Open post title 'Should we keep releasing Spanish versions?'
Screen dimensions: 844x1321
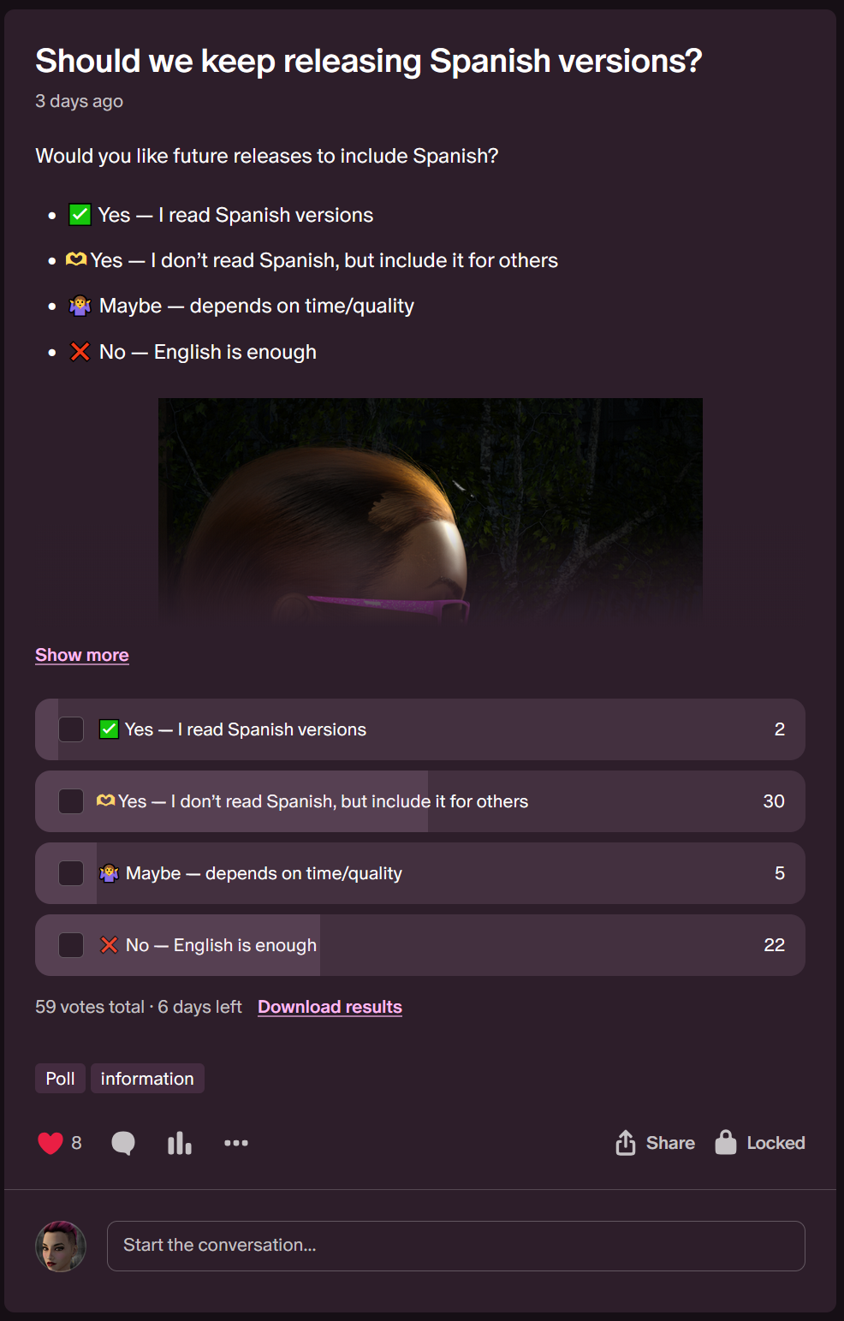(x=368, y=61)
